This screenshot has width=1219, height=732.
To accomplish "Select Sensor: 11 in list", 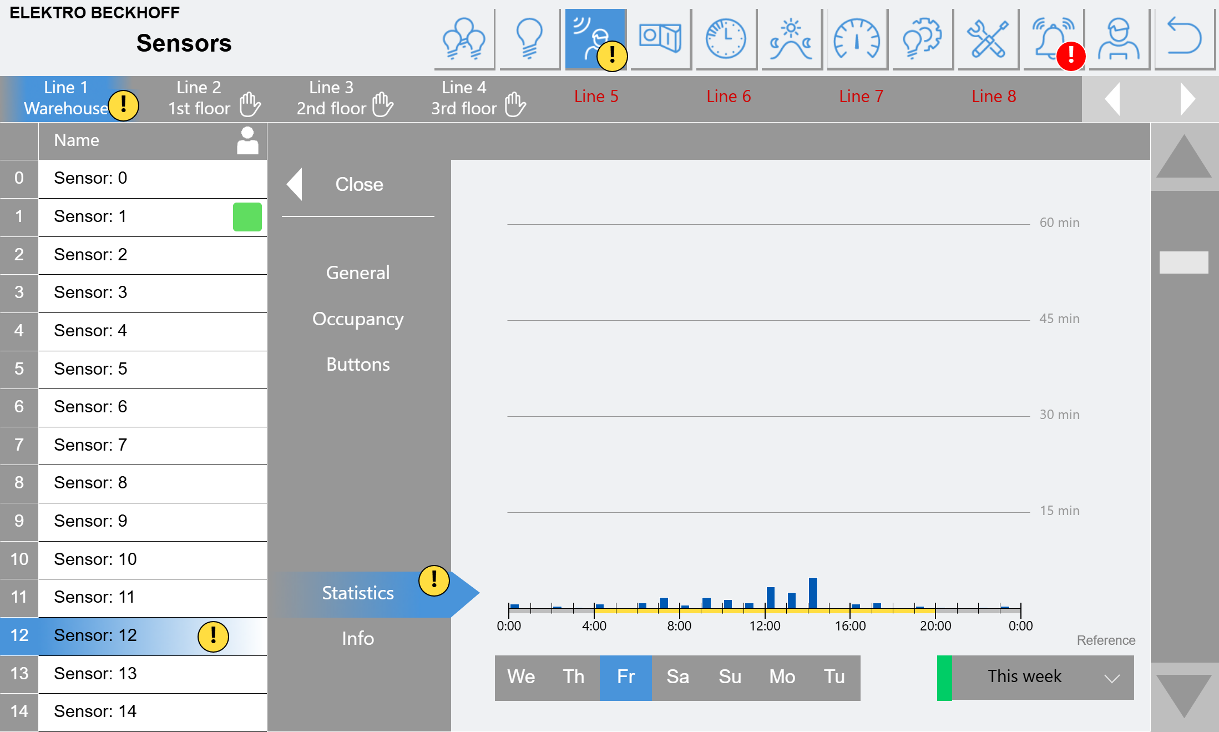I will [134, 598].
